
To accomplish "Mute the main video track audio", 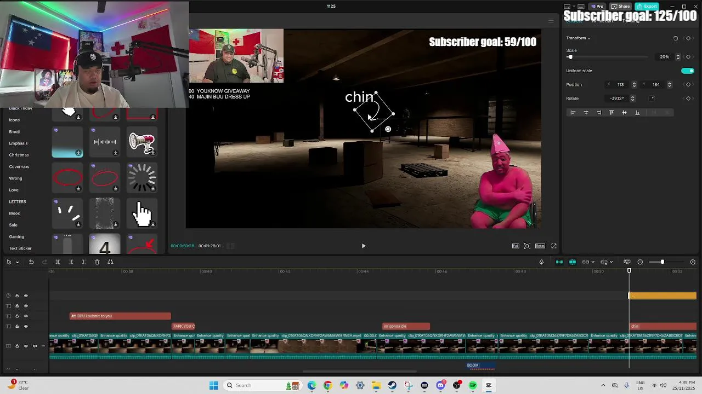I will tap(35, 346).
